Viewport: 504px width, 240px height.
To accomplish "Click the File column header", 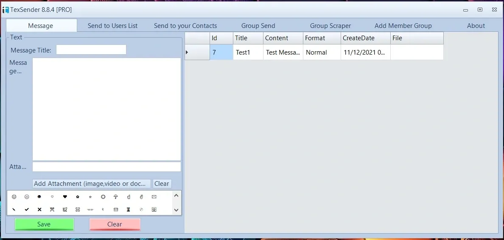I will (x=417, y=38).
